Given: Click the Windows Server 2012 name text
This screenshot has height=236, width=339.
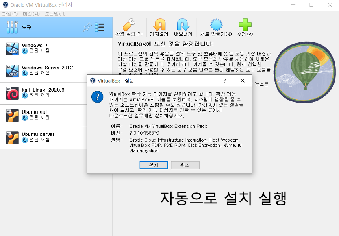Looking at the screenshot, I should tap(47, 67).
